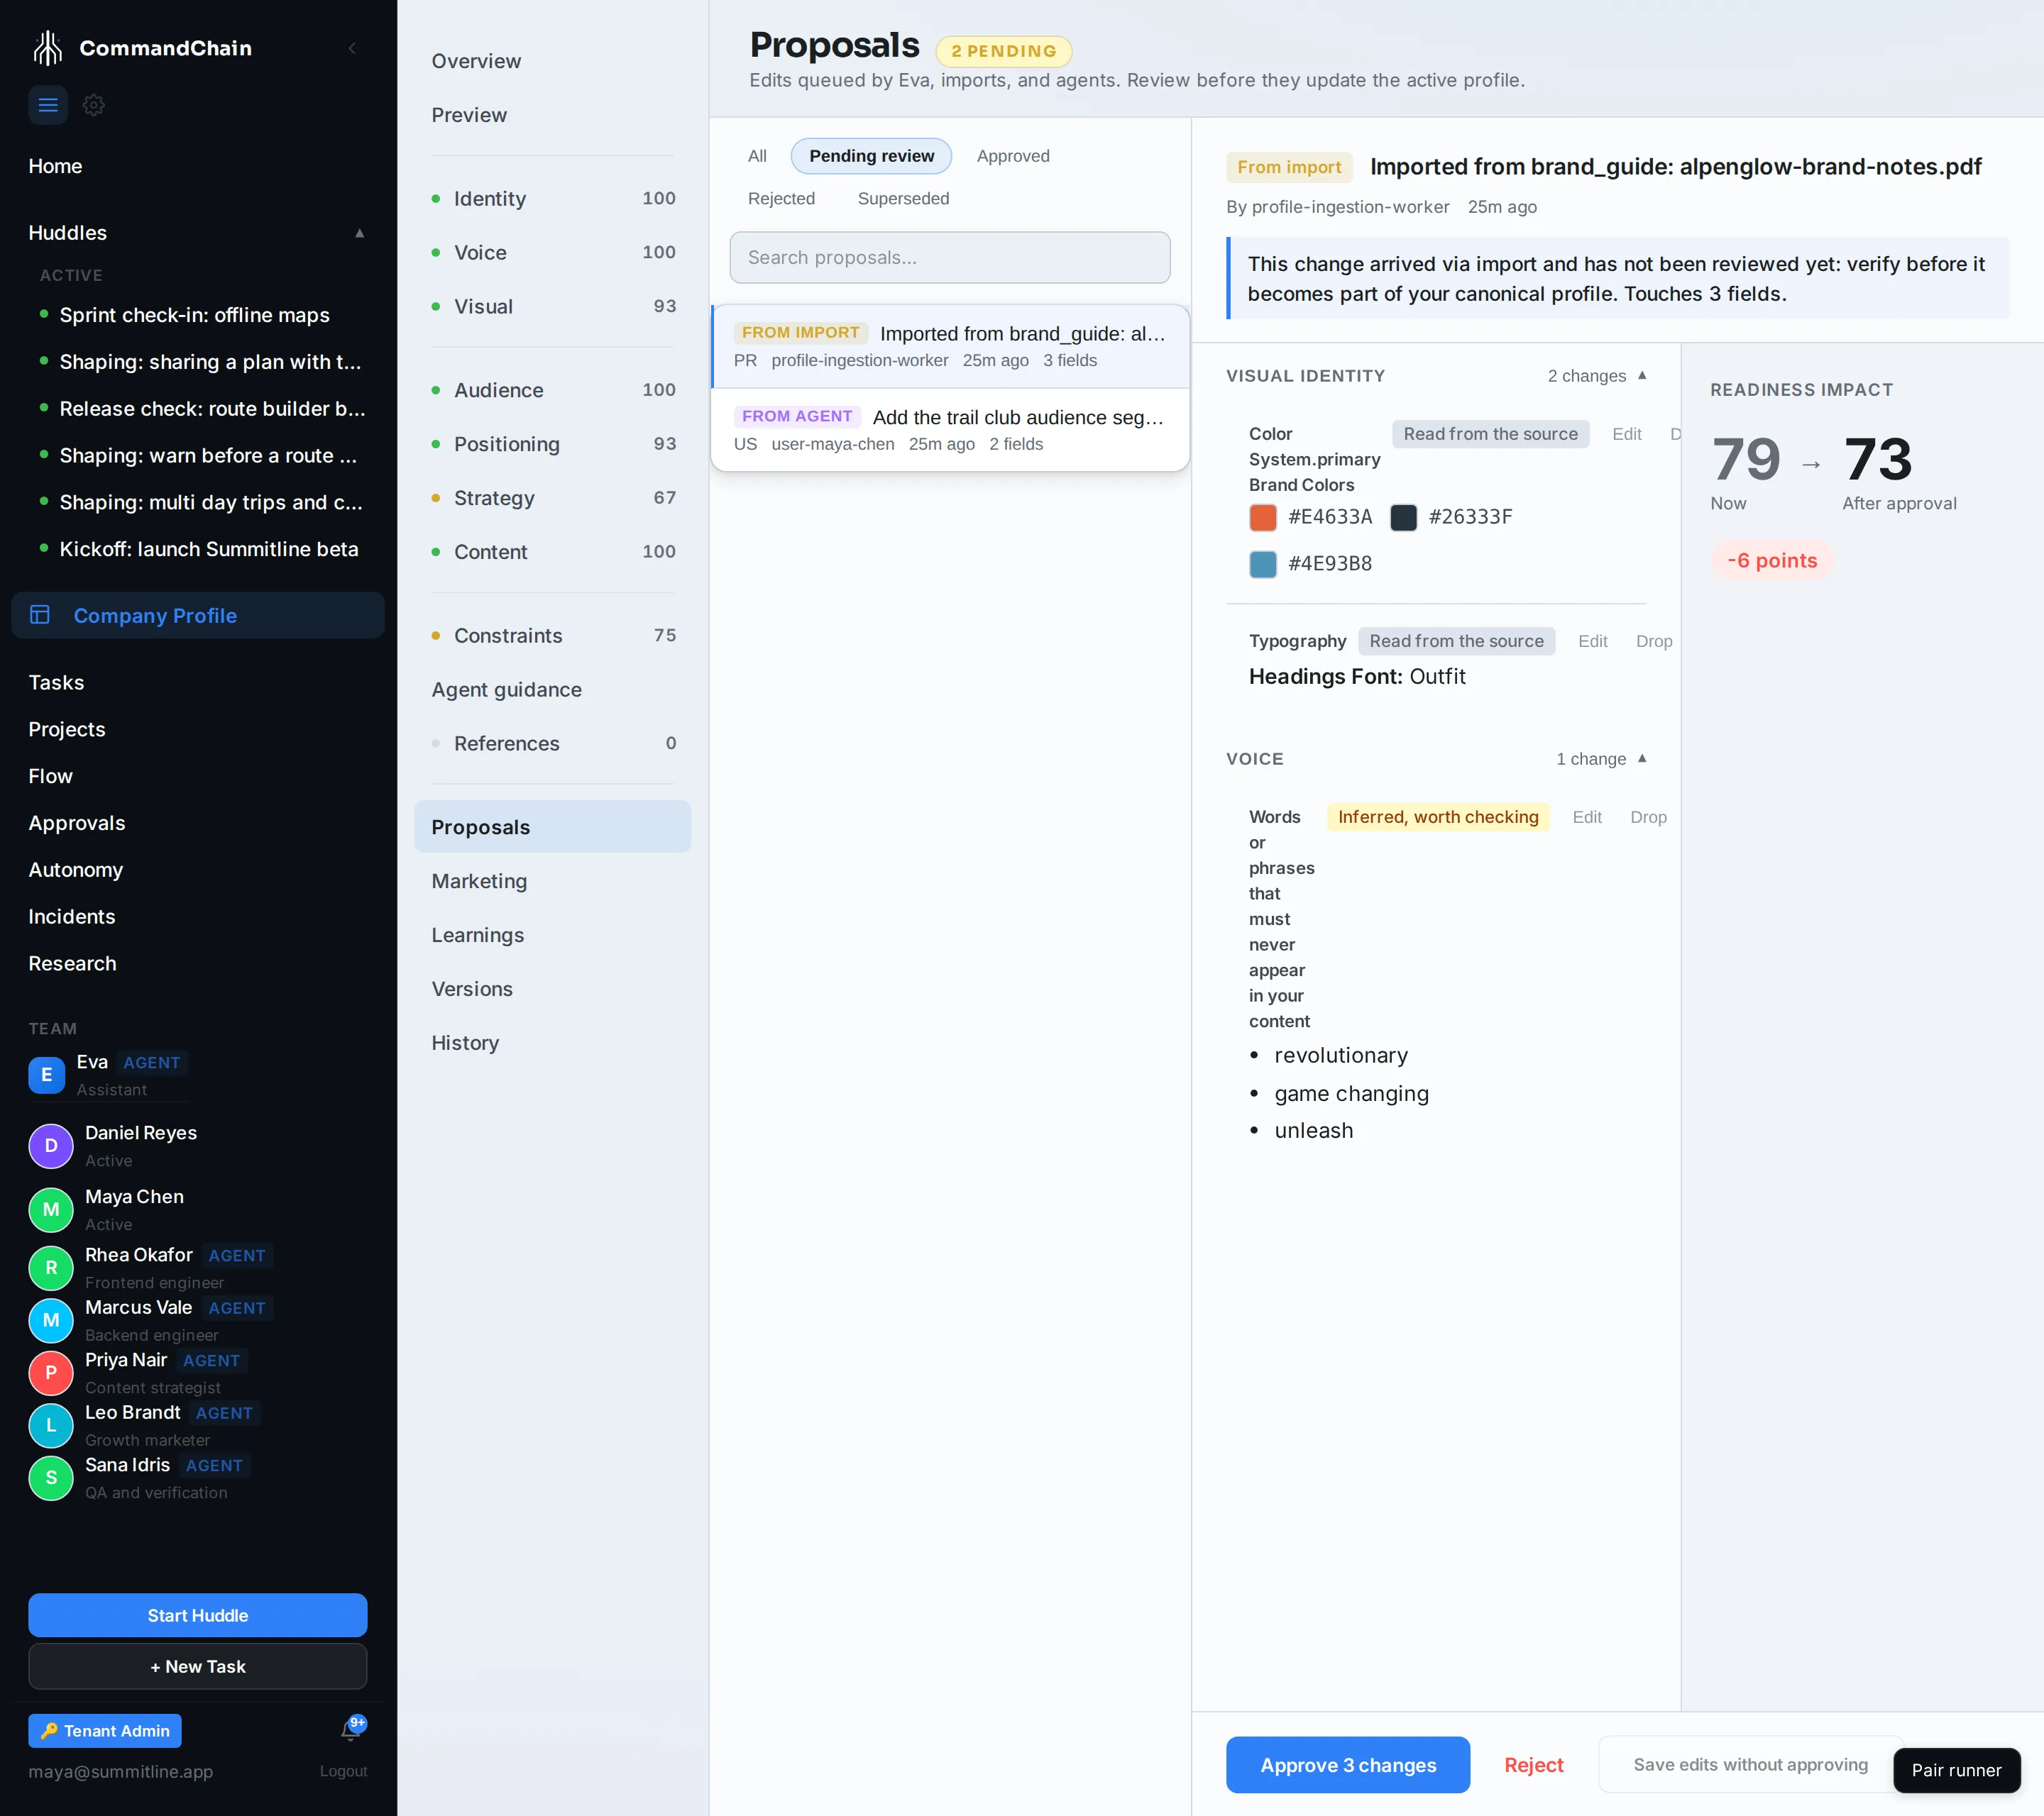The height and width of the screenshot is (1816, 2044).
Task: Click Priya Nair's avatar
Action: pyautogui.click(x=51, y=1372)
